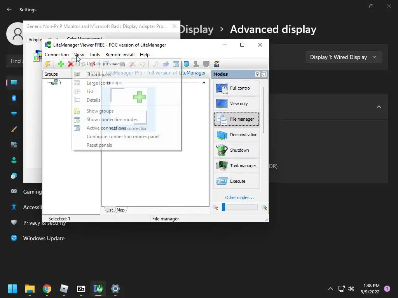Viewport: 398px width, 298px height.
Task: Close the Modes panel
Action: click(264, 74)
